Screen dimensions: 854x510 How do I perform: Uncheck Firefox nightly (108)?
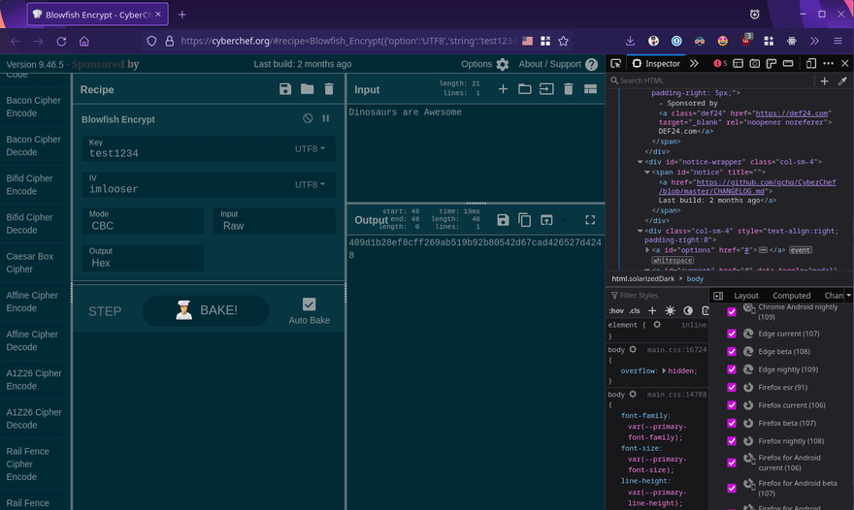732,441
